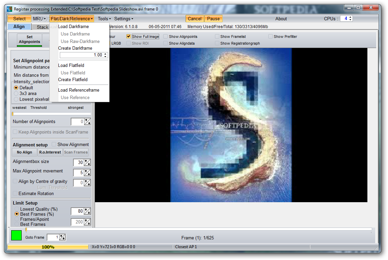
Task: Check the Estimate Rotation option
Action: [15, 193]
